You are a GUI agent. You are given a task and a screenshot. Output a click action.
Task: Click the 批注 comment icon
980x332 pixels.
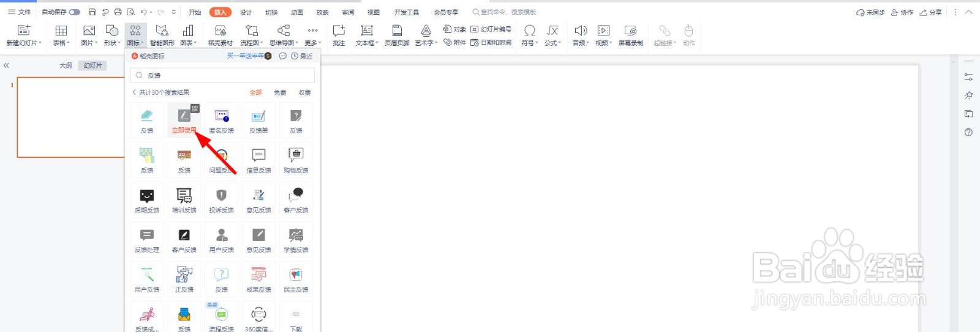339,35
